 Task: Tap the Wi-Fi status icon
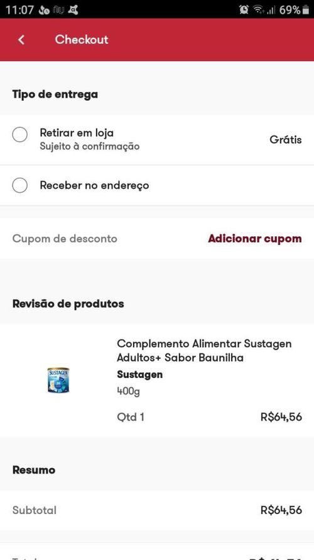pos(259,9)
